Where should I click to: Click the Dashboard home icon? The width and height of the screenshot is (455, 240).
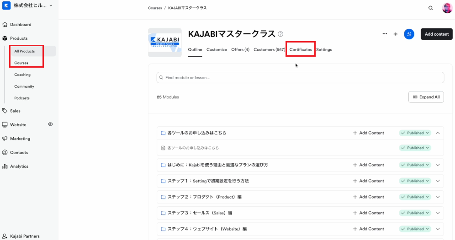[5, 25]
